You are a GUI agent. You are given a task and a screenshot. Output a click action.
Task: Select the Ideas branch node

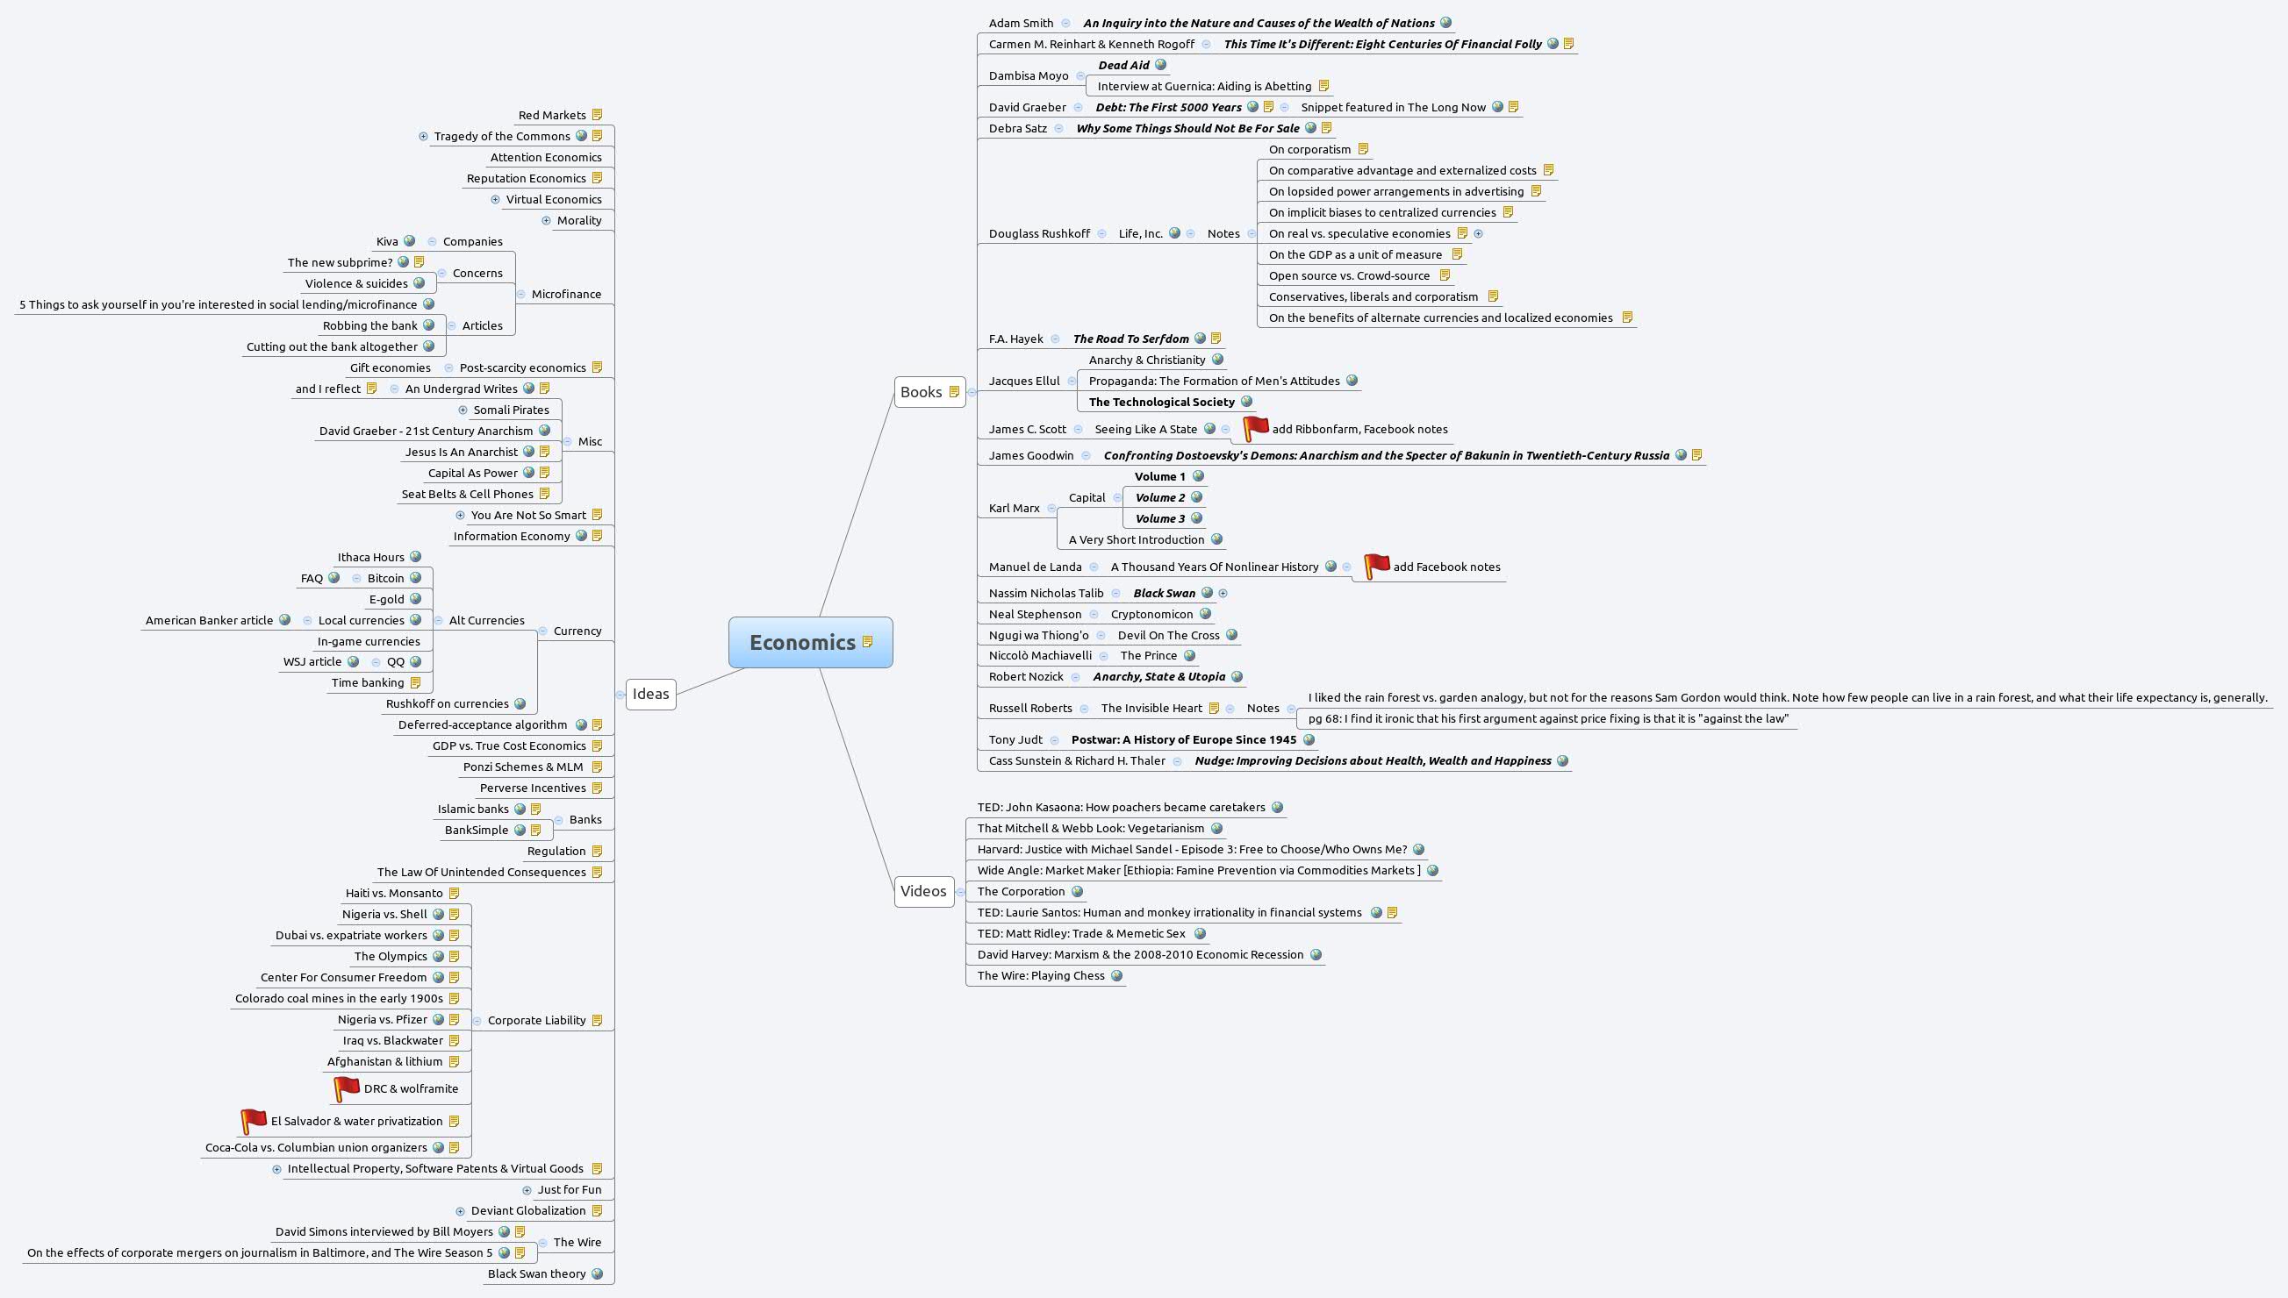651,694
